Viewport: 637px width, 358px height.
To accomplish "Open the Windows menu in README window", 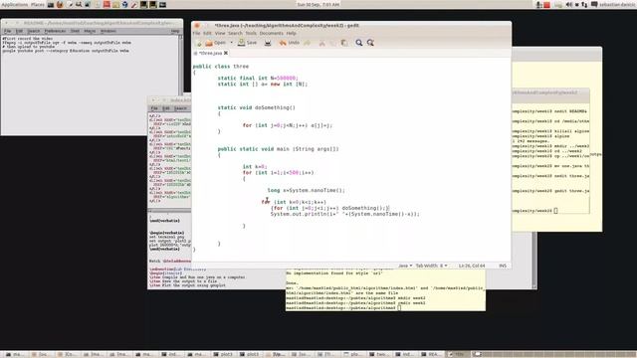I will [x=108, y=31].
